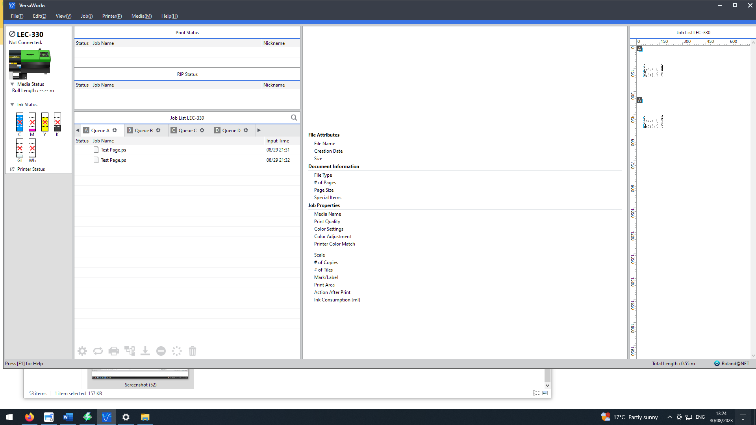Click the Roland@NET status bar icon
Image resolution: width=756 pixels, height=425 pixels.
tap(717, 364)
